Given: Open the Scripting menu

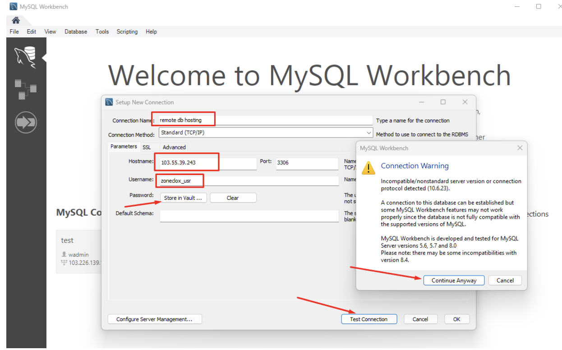Looking at the screenshot, I should click(127, 32).
